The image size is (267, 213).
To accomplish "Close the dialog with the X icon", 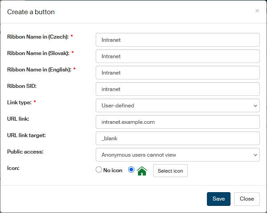I will [257, 11].
